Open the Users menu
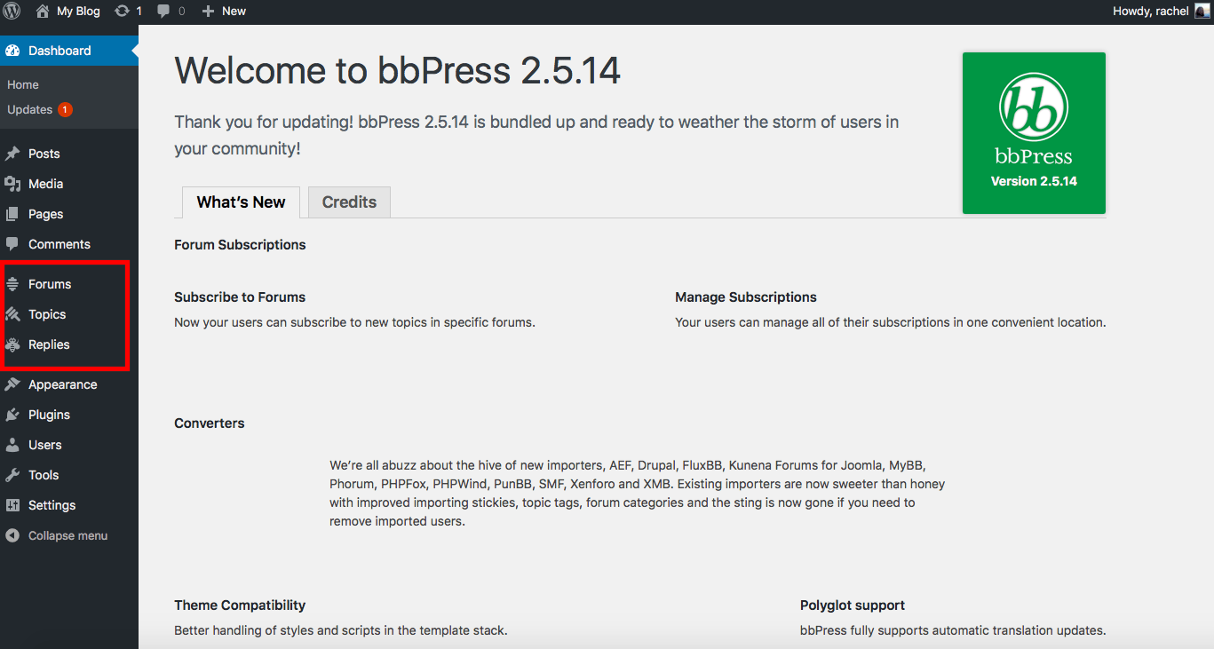This screenshot has height=649, width=1214. pyautogui.click(x=69, y=445)
